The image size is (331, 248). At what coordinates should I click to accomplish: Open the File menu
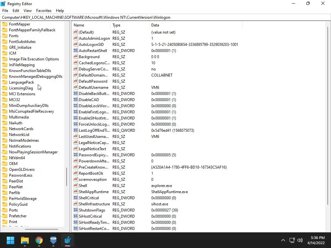click(x=5, y=11)
